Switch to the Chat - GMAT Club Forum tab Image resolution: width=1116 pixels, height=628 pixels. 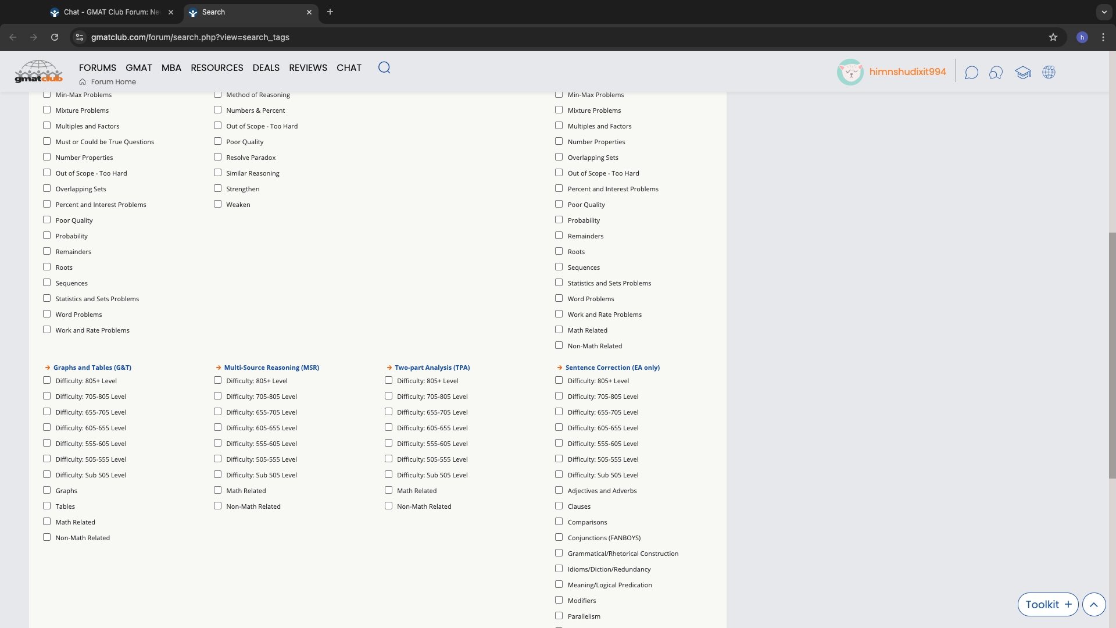[110, 12]
